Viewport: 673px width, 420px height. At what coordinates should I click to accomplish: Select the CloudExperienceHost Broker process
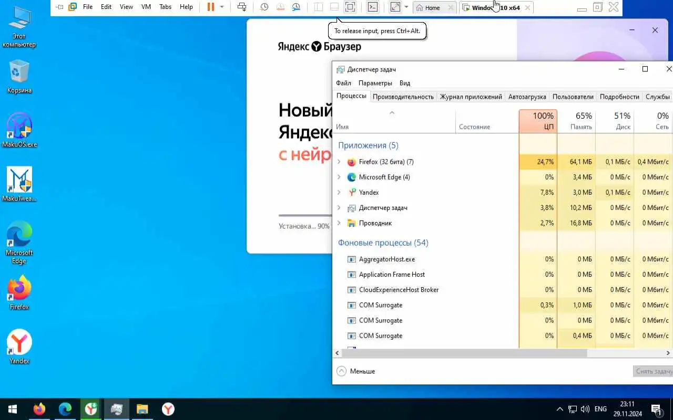pos(503,289)
